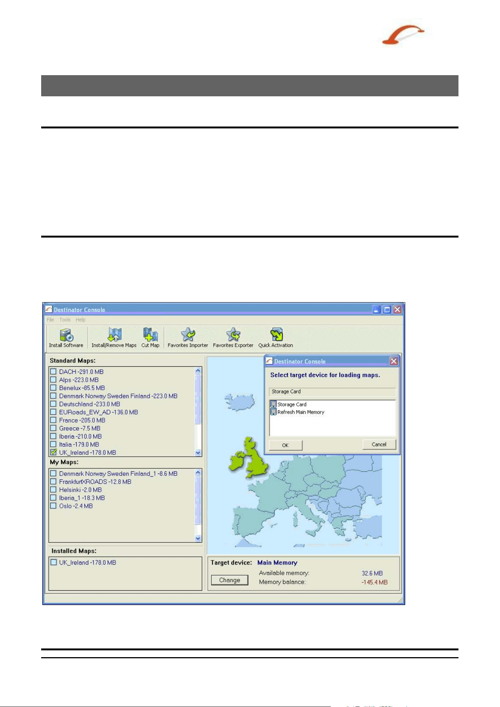The height and width of the screenshot is (707, 500).
Task: Click the 'Main Memory' target device value
Action: pyautogui.click(x=277, y=563)
